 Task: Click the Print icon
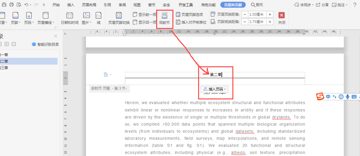coord(11,5)
